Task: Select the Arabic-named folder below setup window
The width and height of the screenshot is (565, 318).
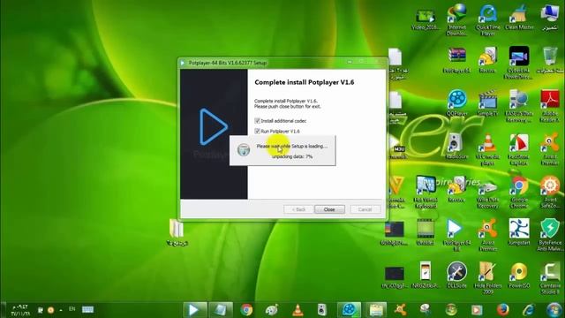Action: [177, 232]
